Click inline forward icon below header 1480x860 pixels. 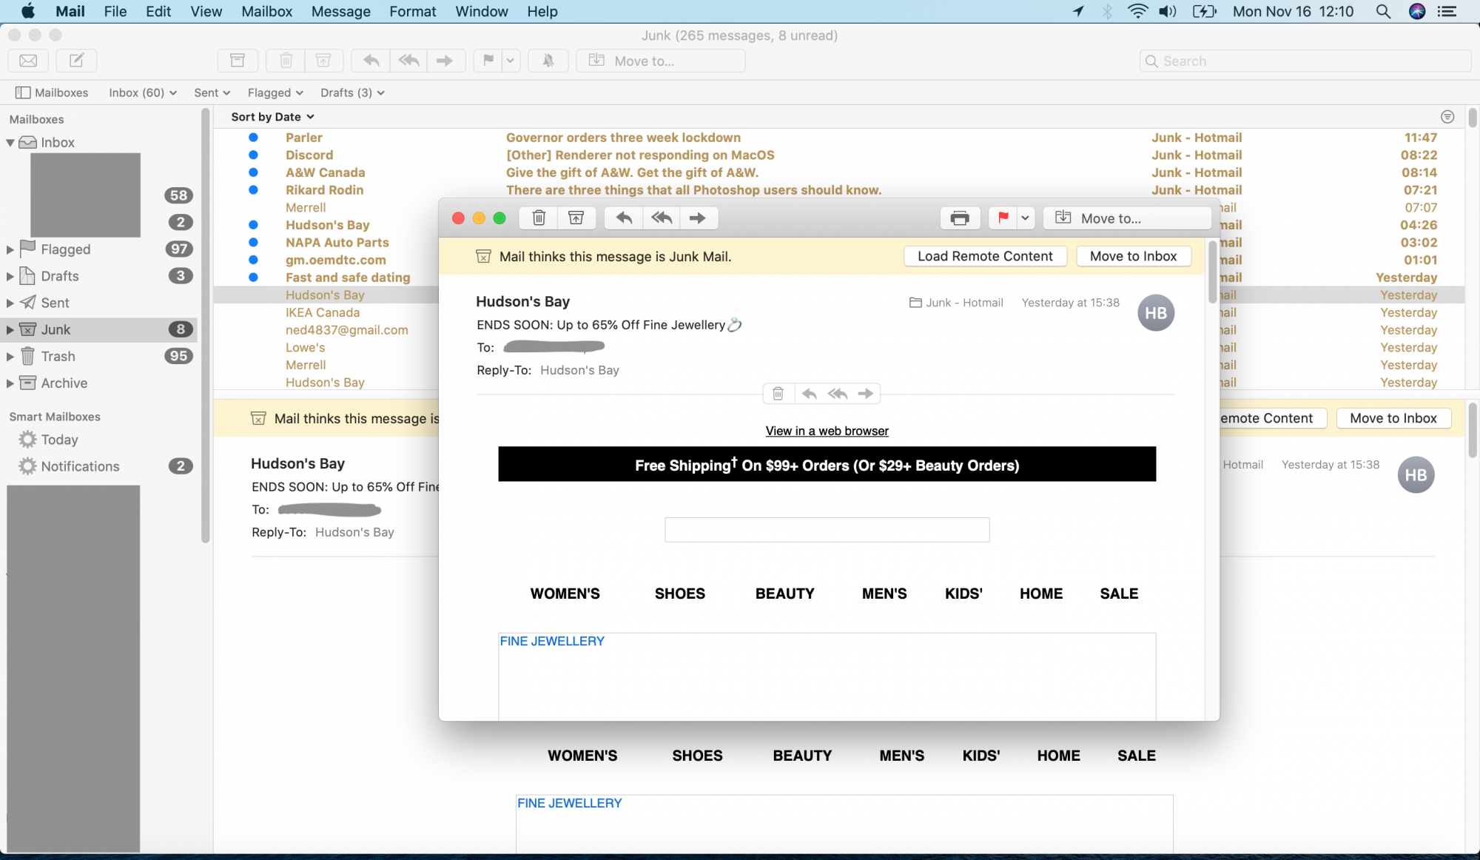coord(866,394)
